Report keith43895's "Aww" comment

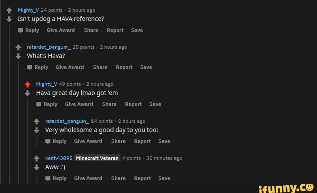[x=142, y=178]
